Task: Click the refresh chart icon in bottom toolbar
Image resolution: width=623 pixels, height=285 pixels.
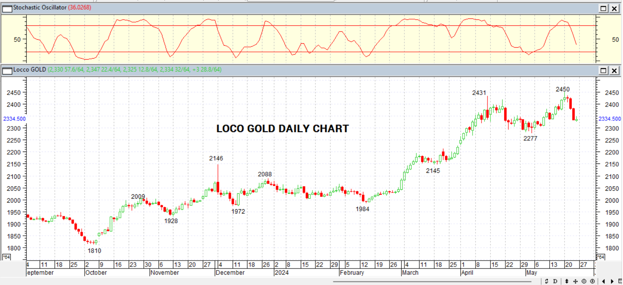Action: 546,281
